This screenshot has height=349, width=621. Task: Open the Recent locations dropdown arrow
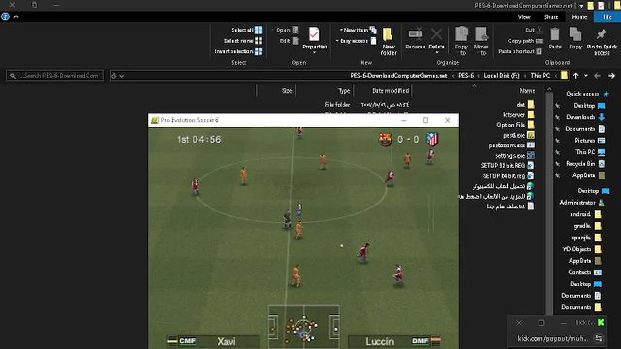click(586, 76)
